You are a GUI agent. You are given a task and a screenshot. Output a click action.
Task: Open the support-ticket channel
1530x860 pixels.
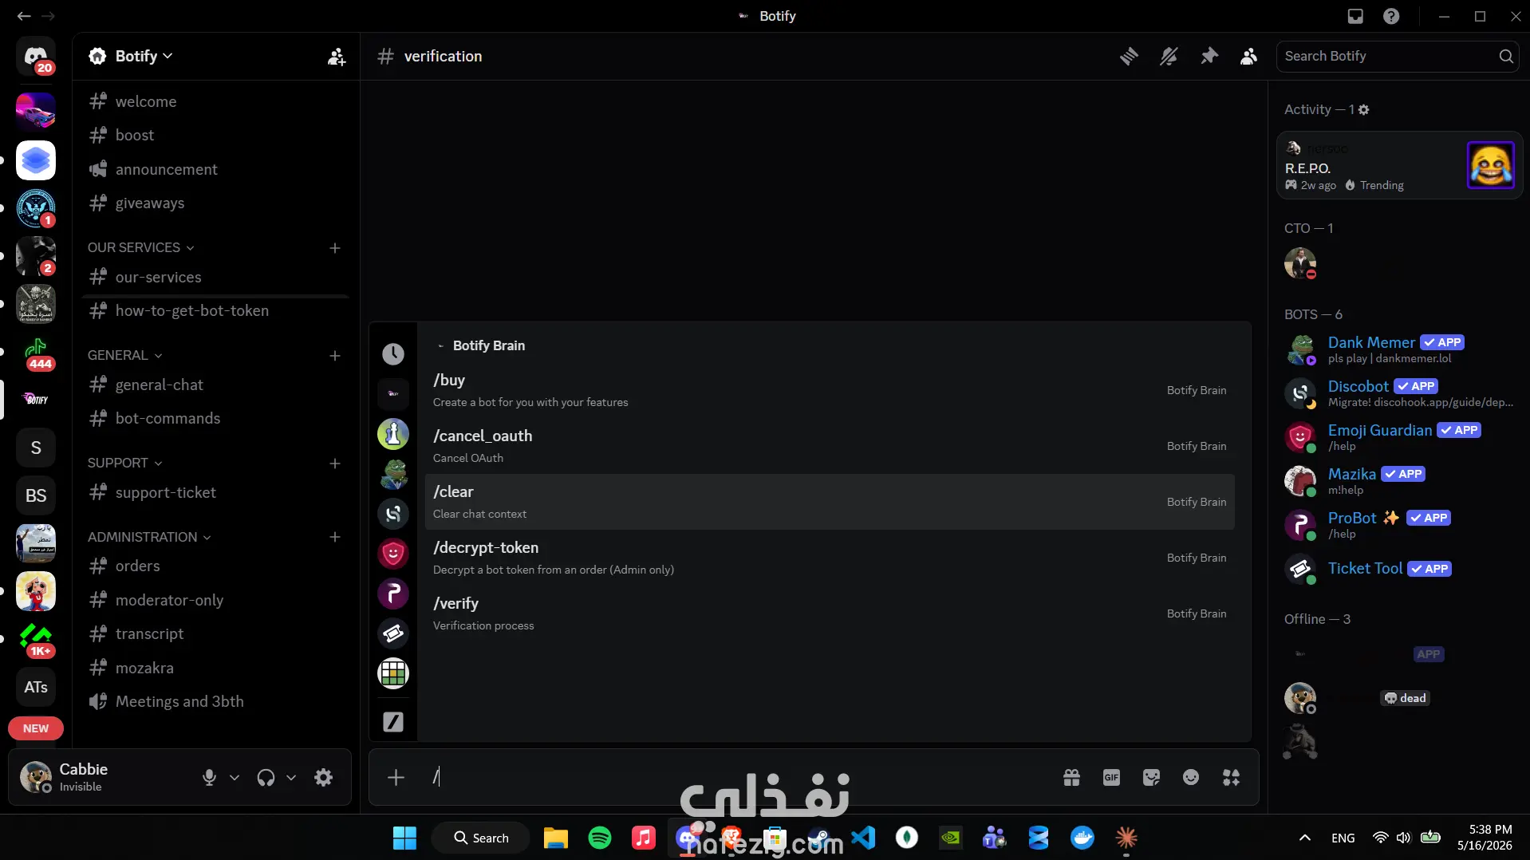(215, 492)
